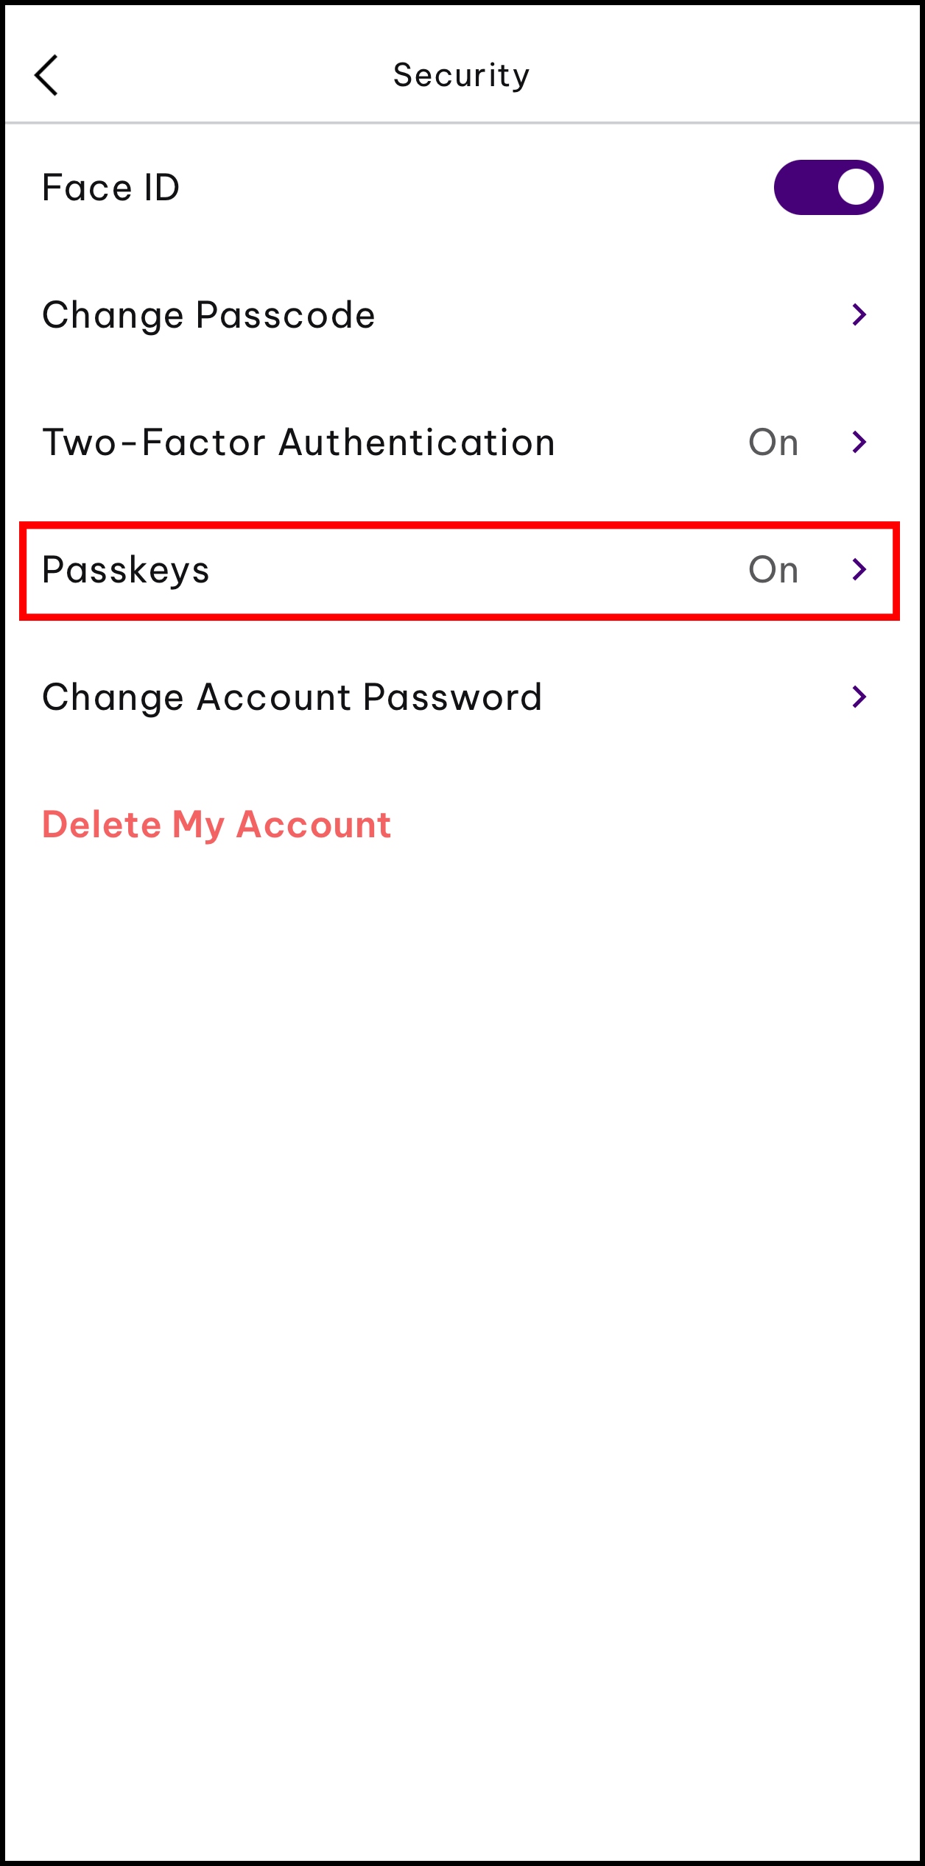Click the Delete My Account link
The image size is (925, 1866).
pos(217,825)
